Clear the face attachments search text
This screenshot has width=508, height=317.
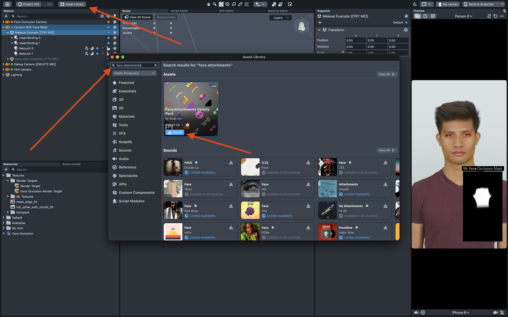click(156, 65)
